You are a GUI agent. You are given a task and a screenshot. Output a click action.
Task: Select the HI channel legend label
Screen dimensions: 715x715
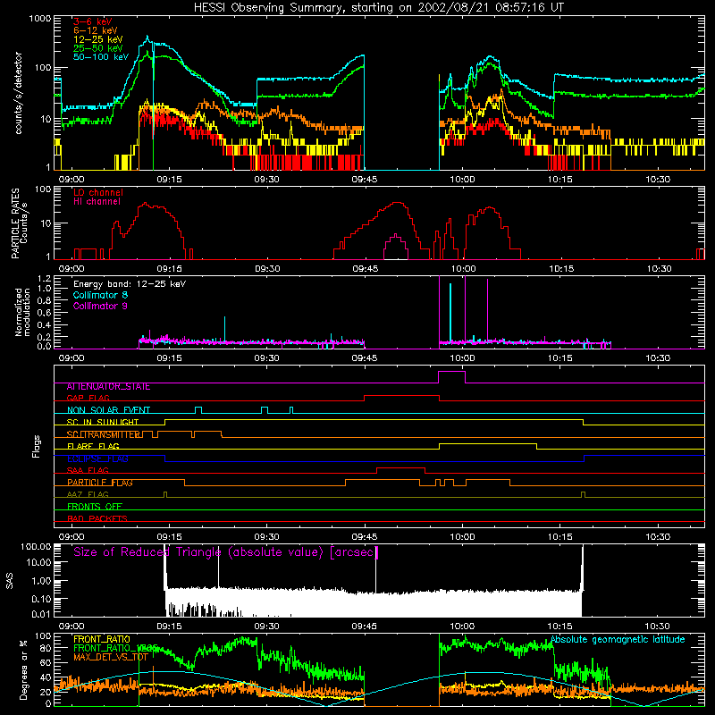click(x=97, y=202)
